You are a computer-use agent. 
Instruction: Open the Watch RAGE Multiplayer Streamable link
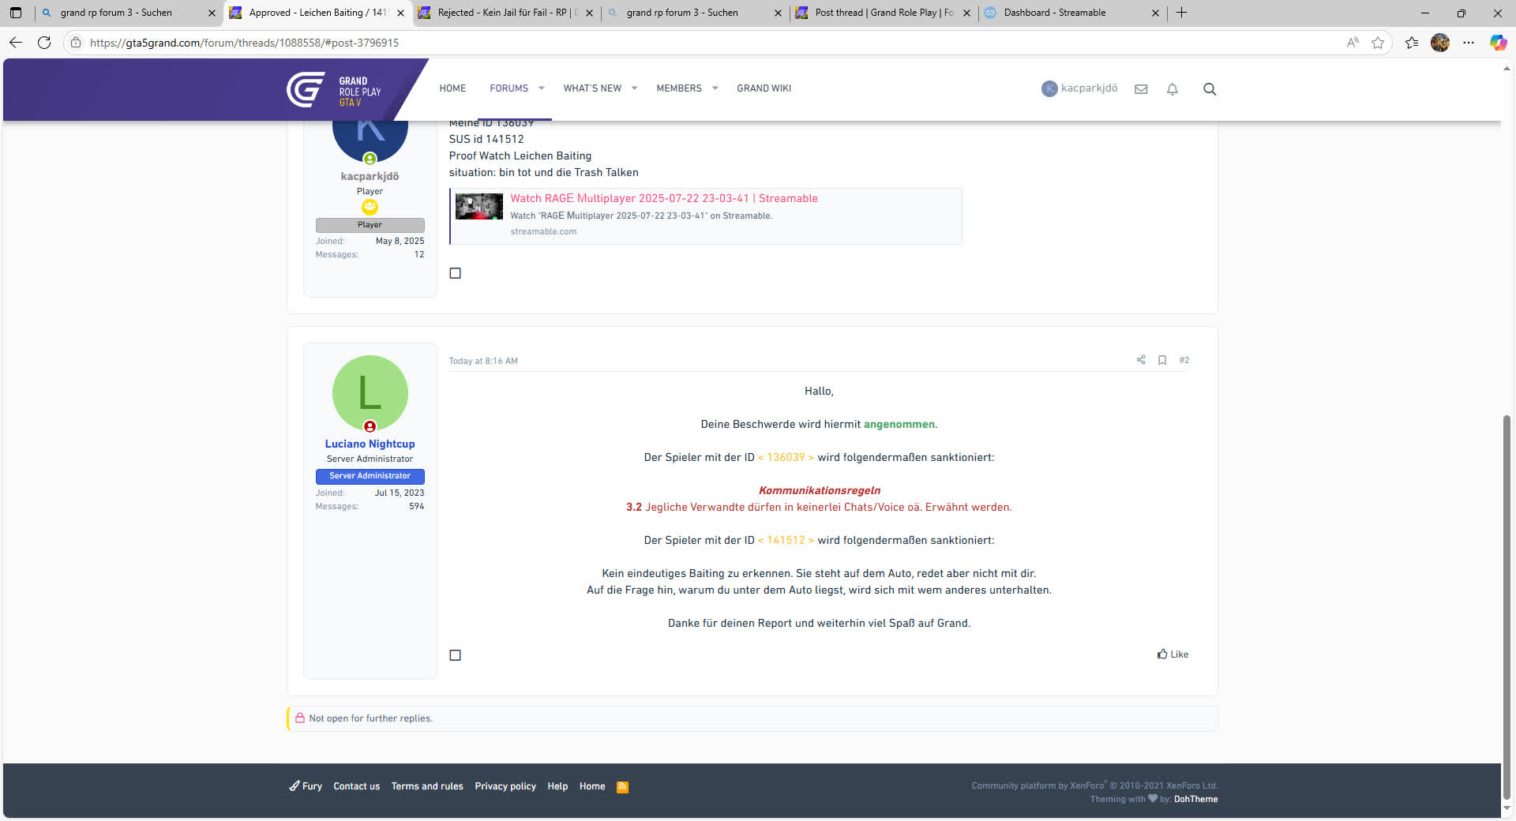coord(663,198)
